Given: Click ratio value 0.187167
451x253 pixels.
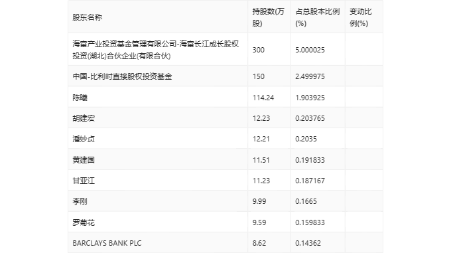Looking at the screenshot, I should point(310,181).
